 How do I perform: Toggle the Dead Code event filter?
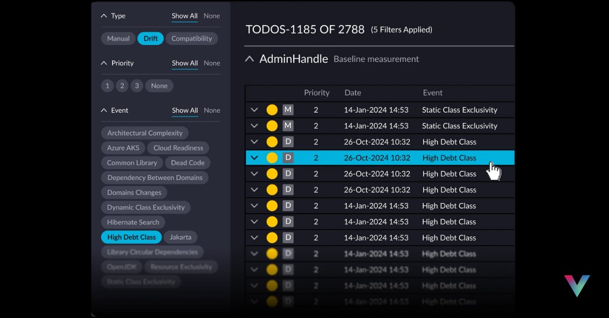pos(188,163)
